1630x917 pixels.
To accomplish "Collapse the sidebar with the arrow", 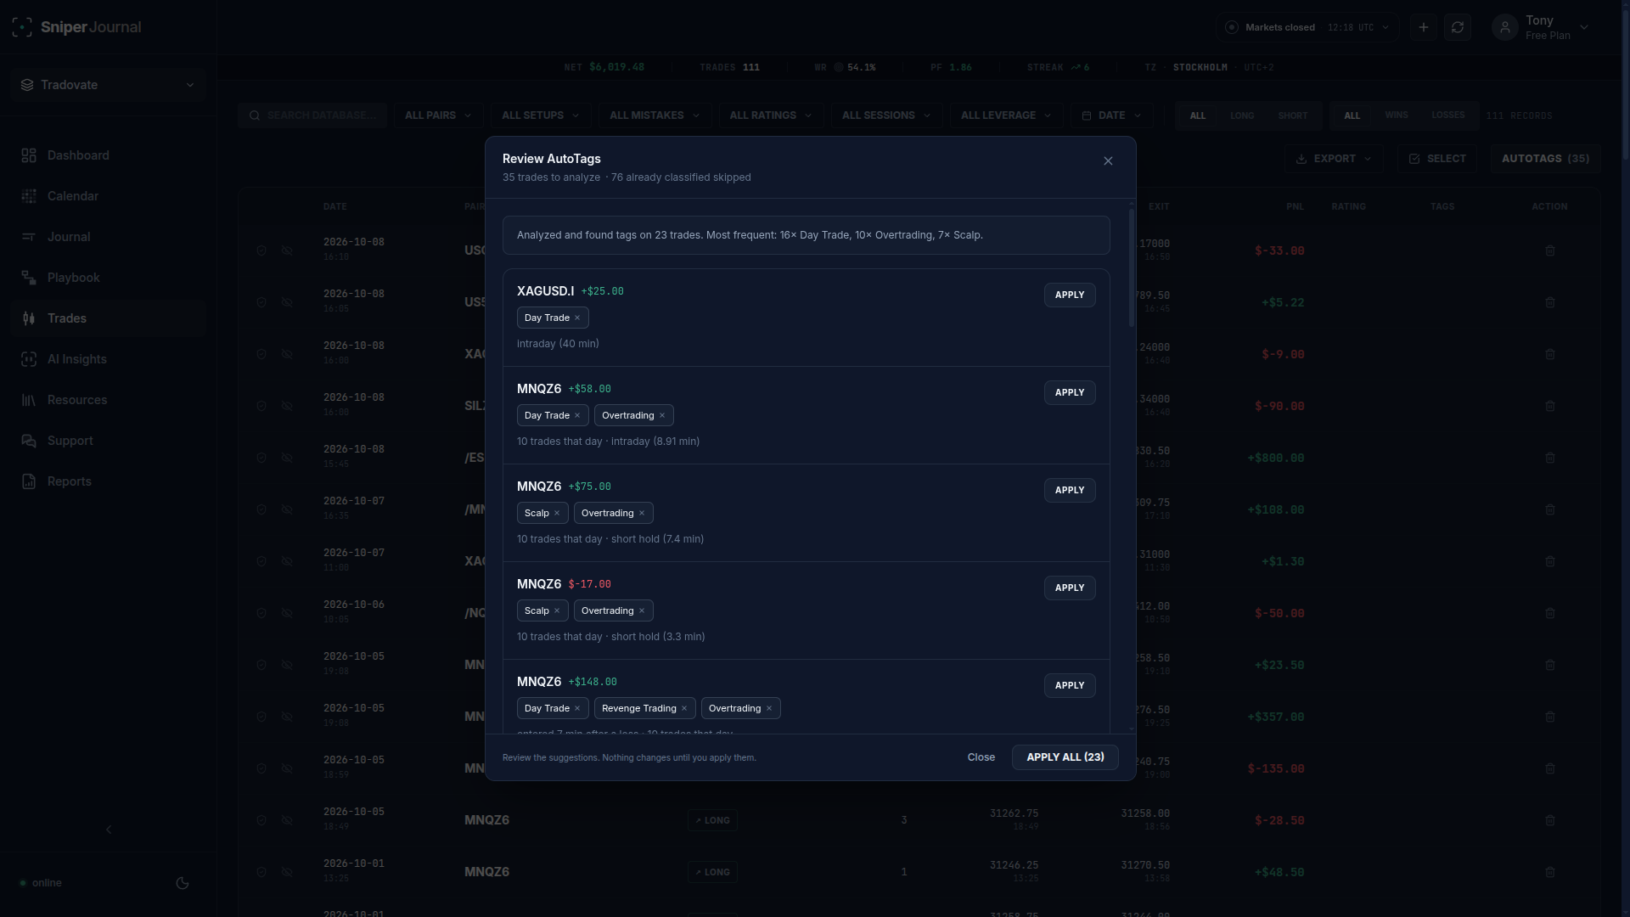I will (x=109, y=830).
